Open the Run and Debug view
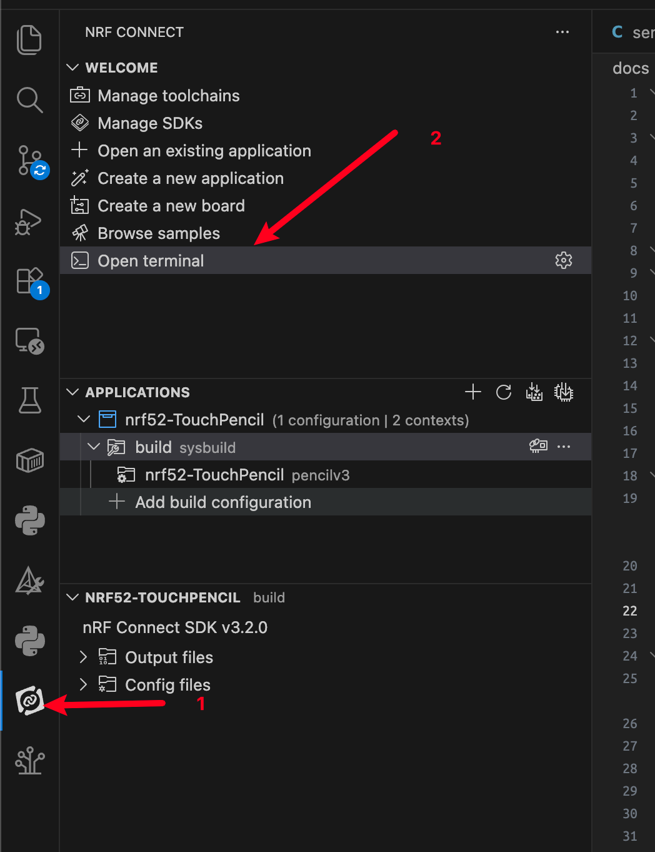Viewport: 655px width, 852px height. tap(29, 221)
